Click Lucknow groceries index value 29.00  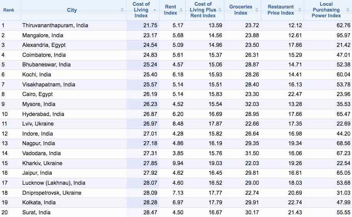[252, 183]
